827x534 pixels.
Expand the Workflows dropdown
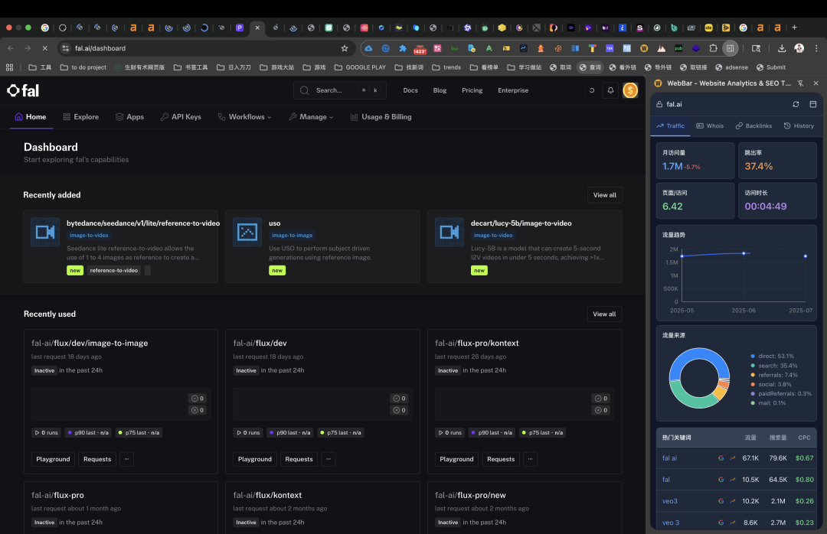[245, 117]
